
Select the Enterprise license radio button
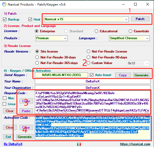[36, 31]
